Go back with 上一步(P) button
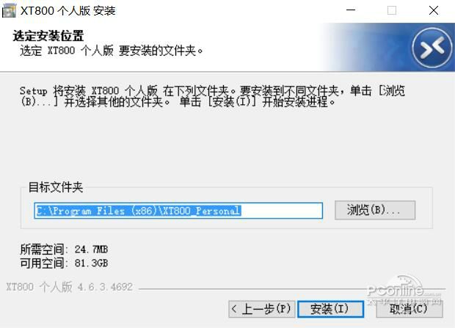The width and height of the screenshot is (455, 328). pyautogui.click(x=262, y=309)
